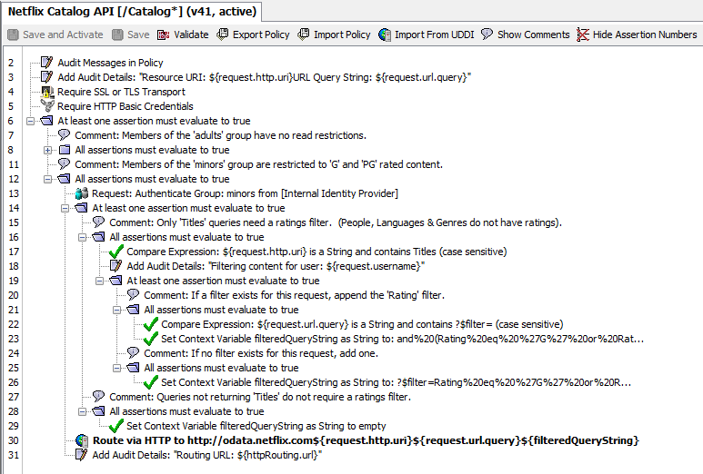
Task: Select the Audit Messages in Policy row
Action: (110, 63)
